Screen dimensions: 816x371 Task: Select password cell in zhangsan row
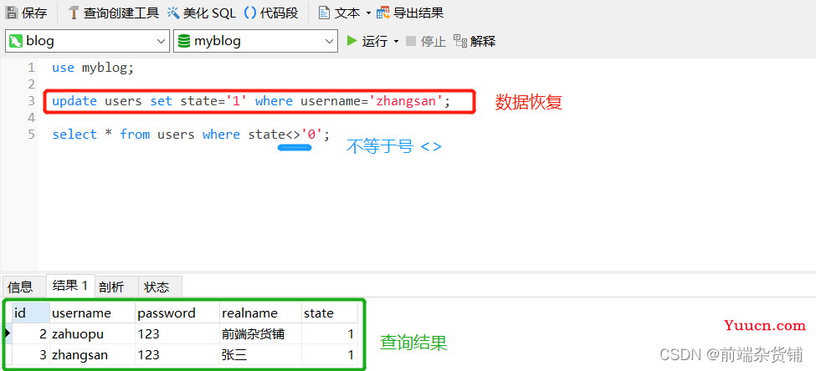[x=177, y=355]
